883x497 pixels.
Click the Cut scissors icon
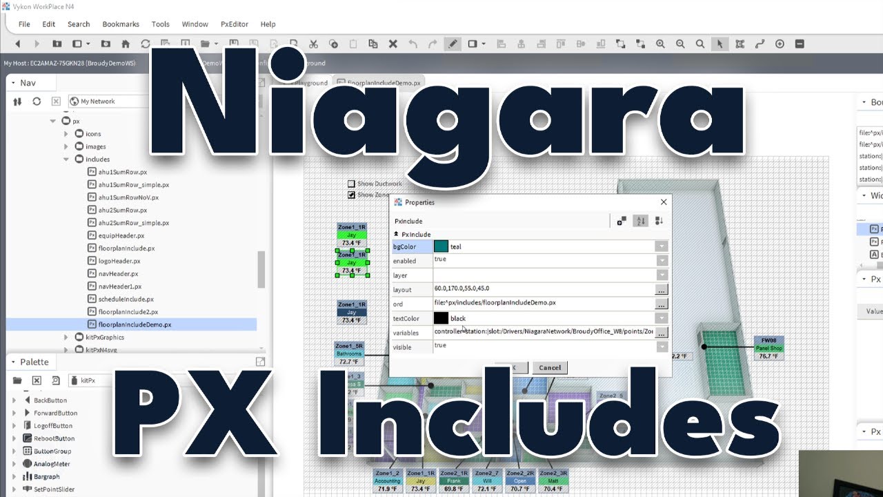(313, 43)
